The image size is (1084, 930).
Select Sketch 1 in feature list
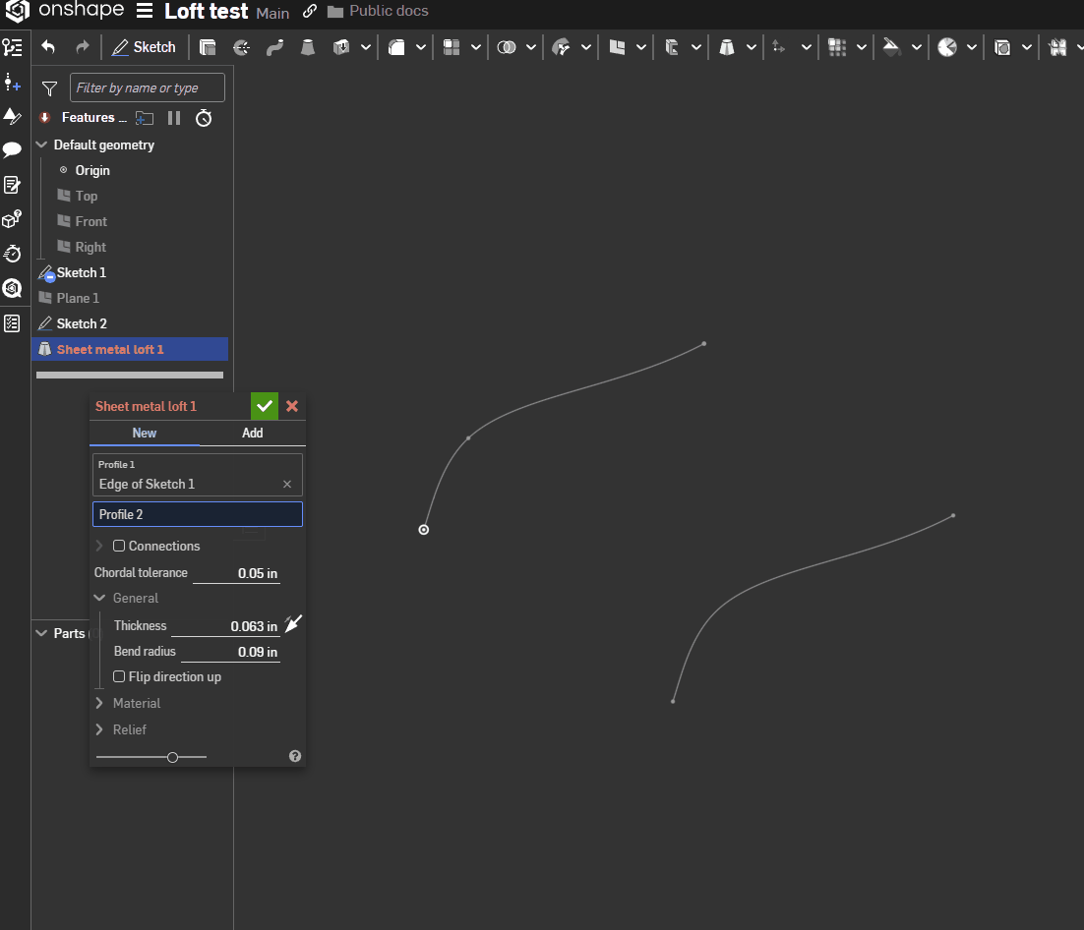click(x=81, y=272)
